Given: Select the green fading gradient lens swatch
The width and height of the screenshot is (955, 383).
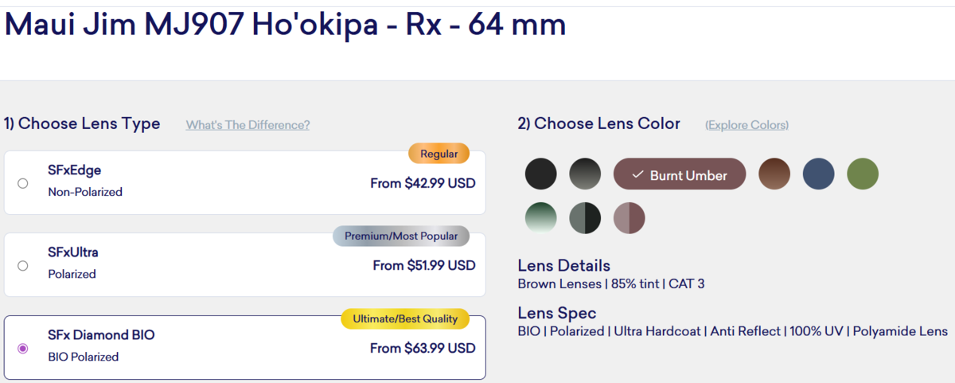Looking at the screenshot, I should coord(541,218).
